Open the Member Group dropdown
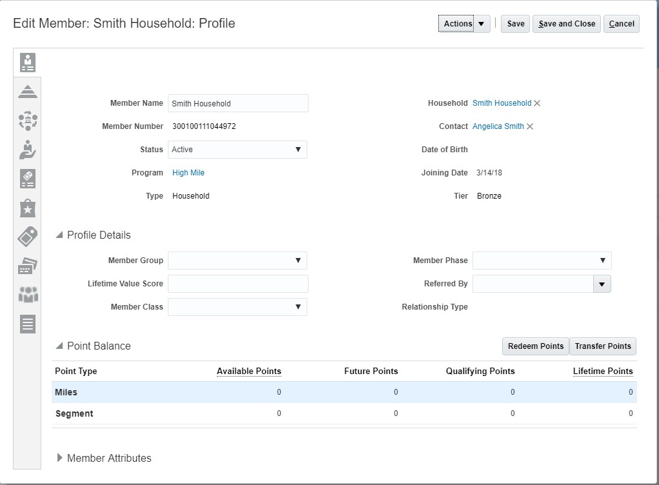 tap(238, 261)
